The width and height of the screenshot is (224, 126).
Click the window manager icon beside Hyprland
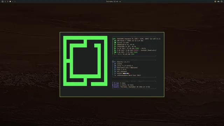tap(115, 68)
